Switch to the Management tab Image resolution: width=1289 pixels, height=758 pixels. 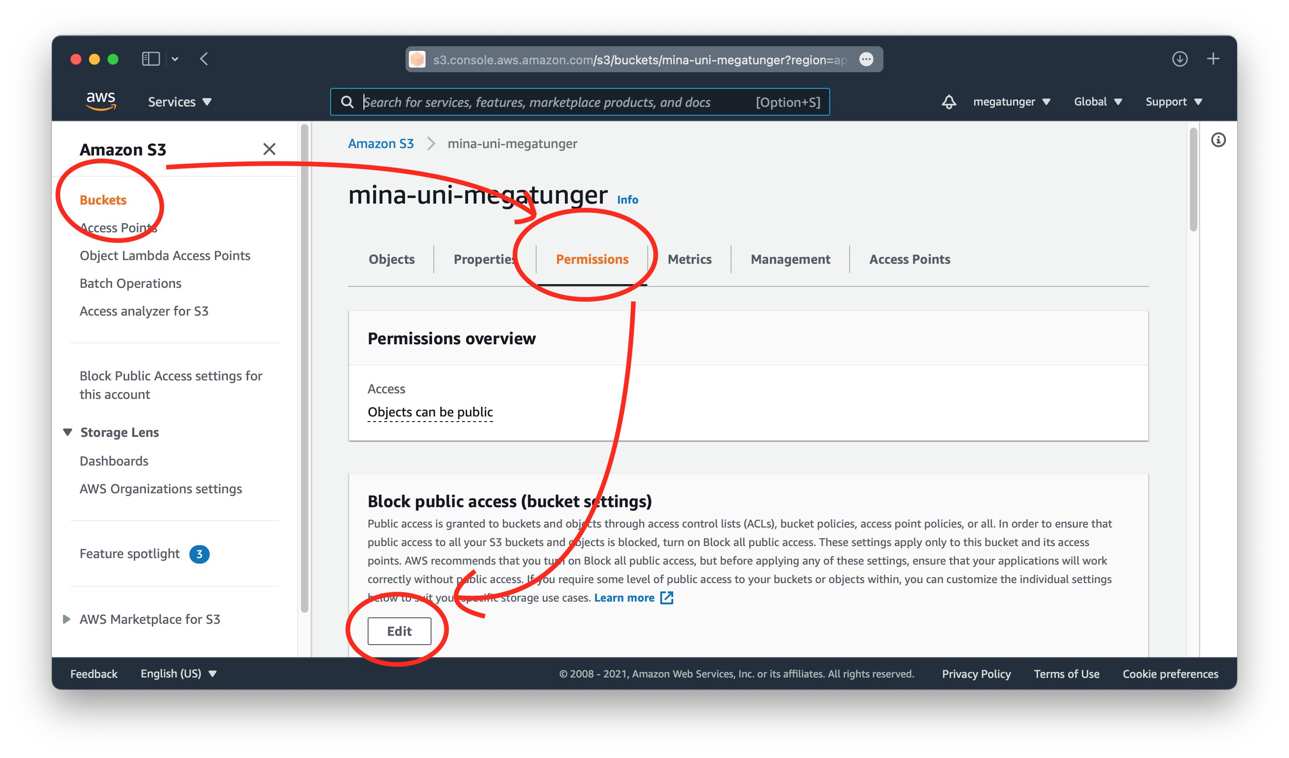(x=790, y=259)
